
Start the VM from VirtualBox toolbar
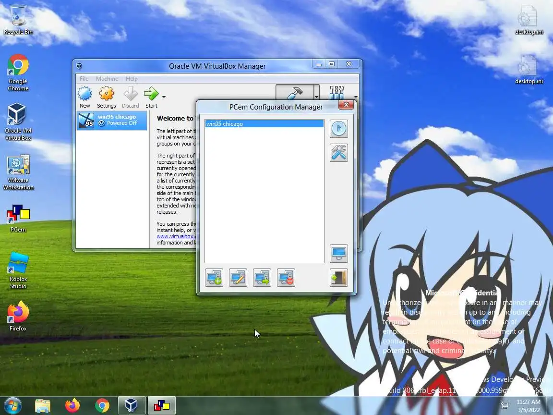[151, 98]
